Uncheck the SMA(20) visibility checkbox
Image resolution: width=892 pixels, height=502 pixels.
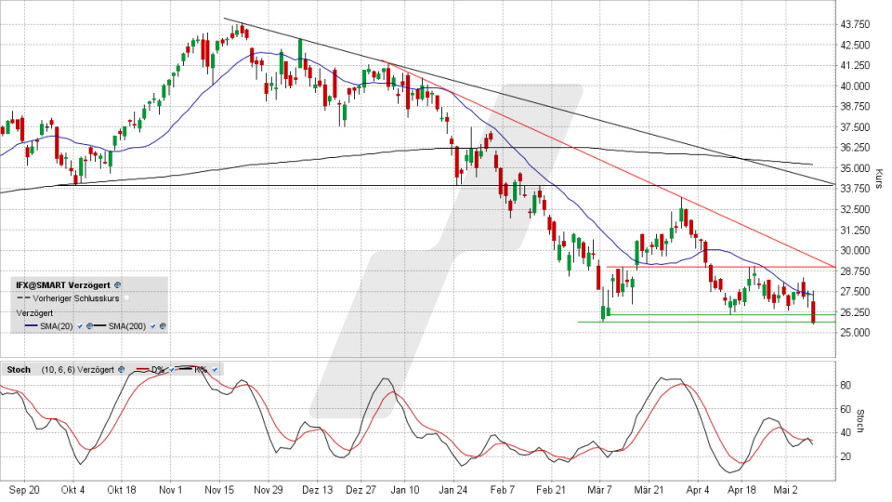(80, 326)
